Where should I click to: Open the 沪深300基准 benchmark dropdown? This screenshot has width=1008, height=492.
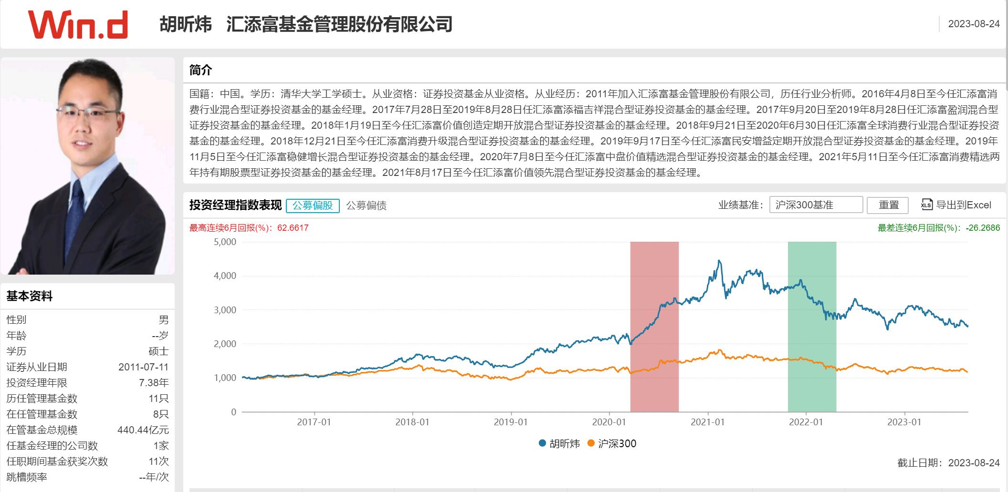pos(816,205)
